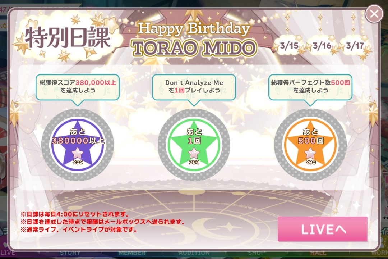This screenshot has width=388, height=259.
Task: Open the SHOP menu at the bottom
Action: coord(256,253)
